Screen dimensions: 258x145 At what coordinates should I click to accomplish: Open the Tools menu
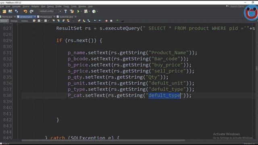click(74, 6)
